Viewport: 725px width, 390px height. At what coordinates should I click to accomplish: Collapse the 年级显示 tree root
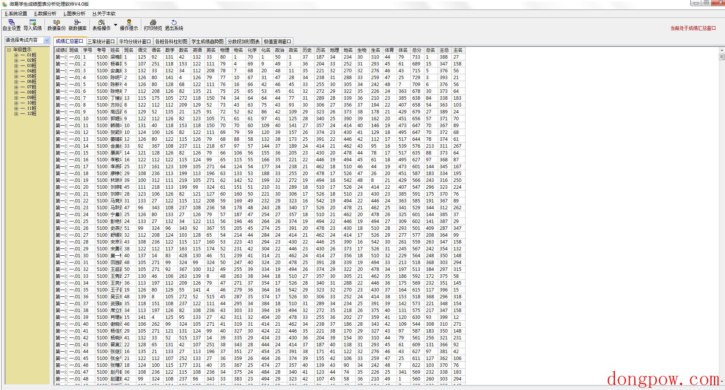[x=9, y=50]
